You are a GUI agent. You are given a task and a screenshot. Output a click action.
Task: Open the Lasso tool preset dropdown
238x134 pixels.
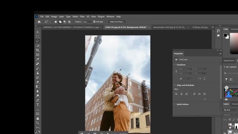point(50,22)
